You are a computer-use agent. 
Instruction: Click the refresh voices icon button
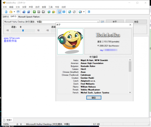(x=102, y=22)
